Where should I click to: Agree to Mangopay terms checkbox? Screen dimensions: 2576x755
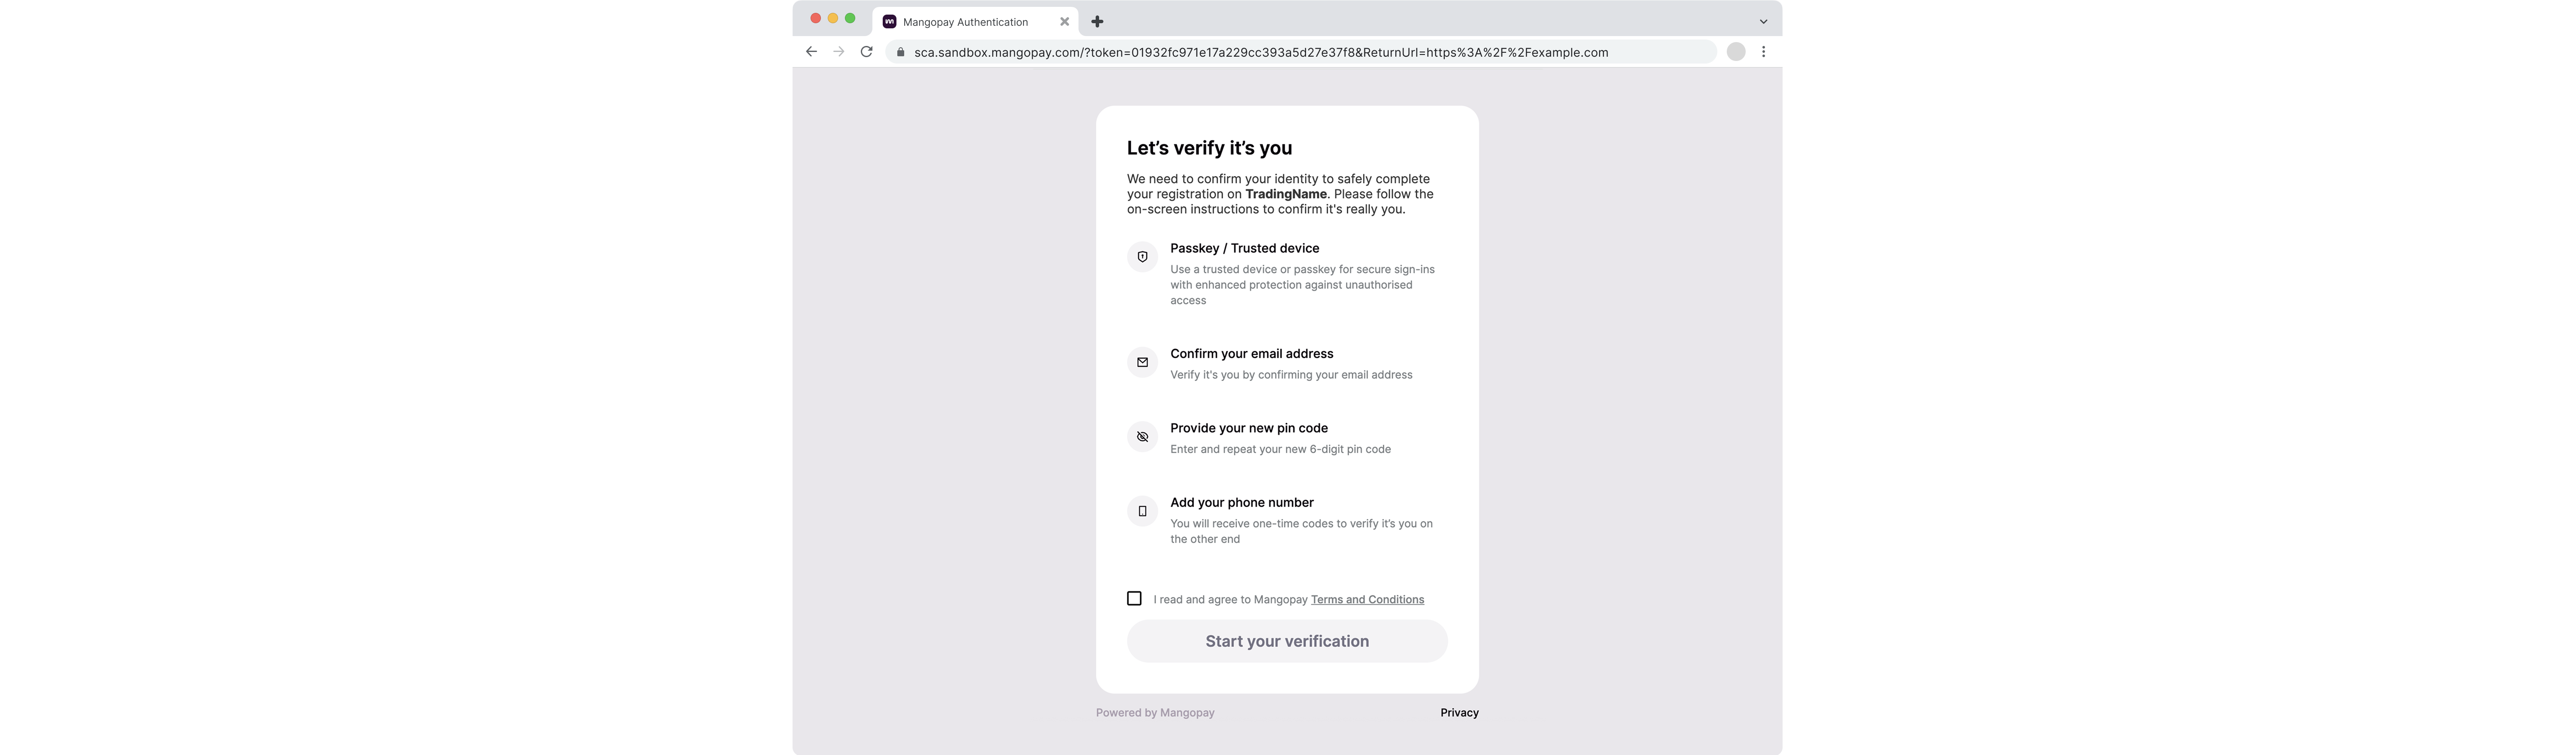[1134, 599]
